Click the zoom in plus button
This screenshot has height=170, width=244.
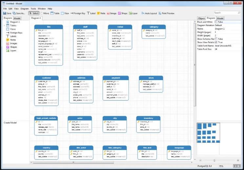coord(238,160)
